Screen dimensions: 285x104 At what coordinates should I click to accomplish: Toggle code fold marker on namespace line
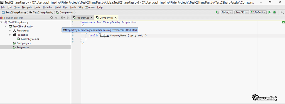(81, 22)
